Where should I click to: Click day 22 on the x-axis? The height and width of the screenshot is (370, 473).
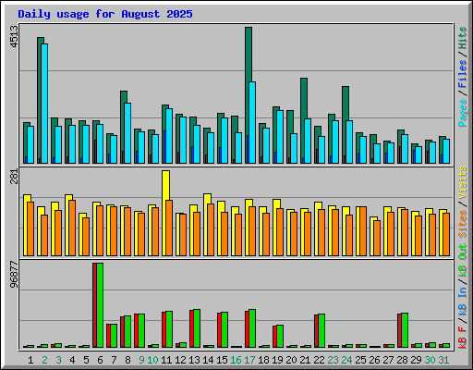[x=319, y=360]
